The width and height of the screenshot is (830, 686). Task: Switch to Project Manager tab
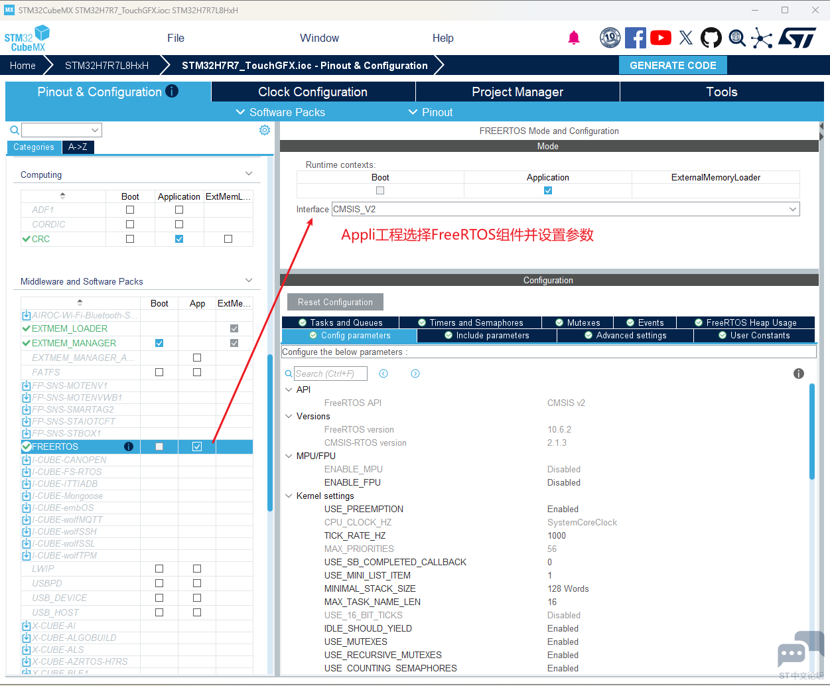(518, 92)
